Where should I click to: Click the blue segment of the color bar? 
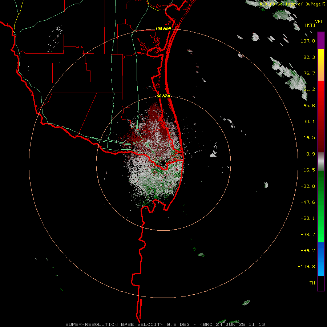click(321, 259)
